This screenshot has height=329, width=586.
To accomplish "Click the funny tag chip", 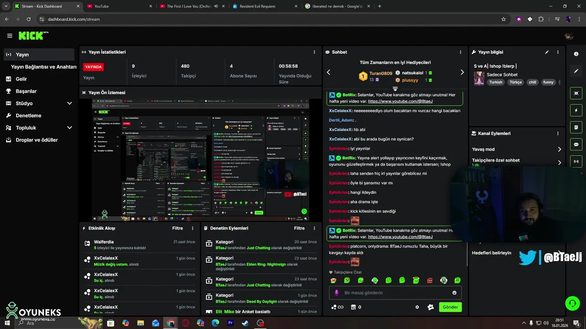I will [x=548, y=82].
